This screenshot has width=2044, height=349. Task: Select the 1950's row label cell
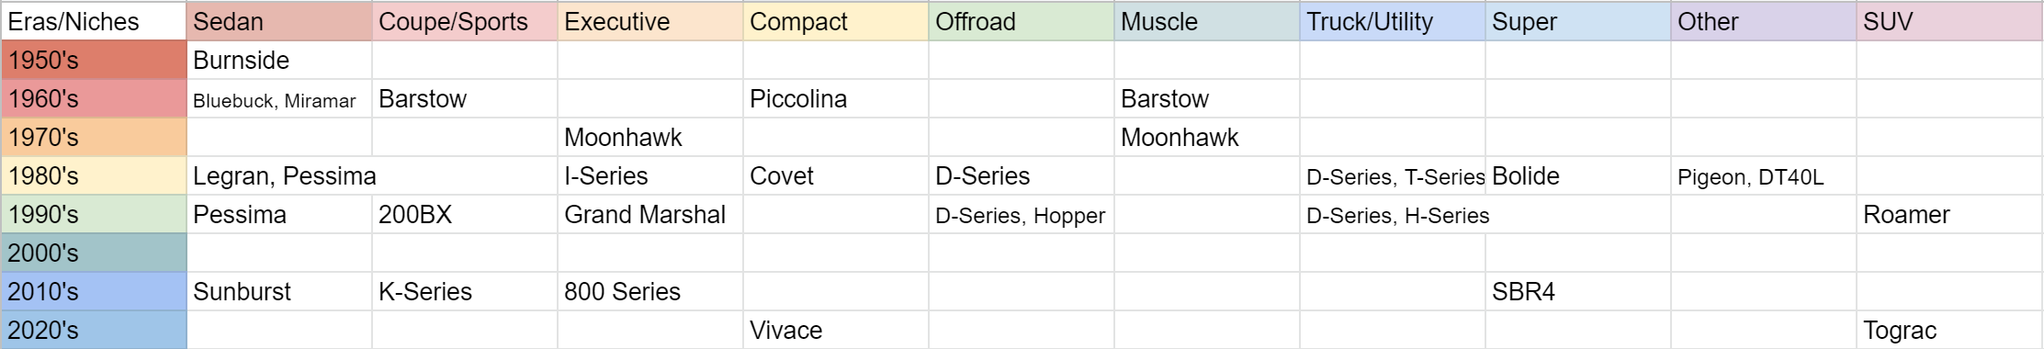coord(94,60)
